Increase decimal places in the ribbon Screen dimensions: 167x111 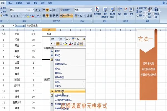(88, 16)
